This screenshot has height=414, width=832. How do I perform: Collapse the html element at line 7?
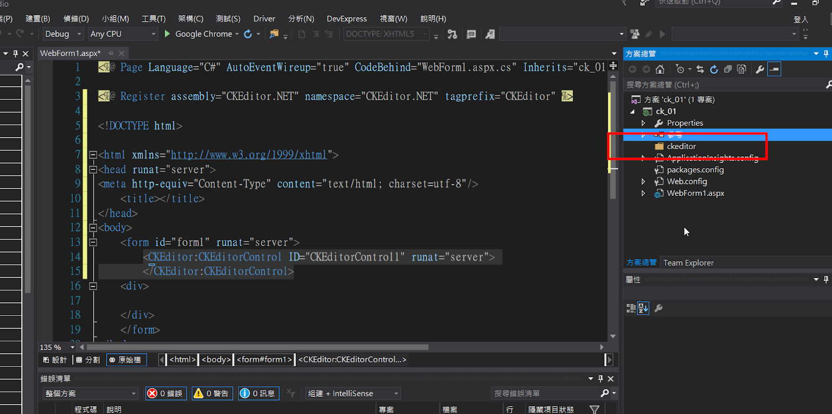pos(93,155)
